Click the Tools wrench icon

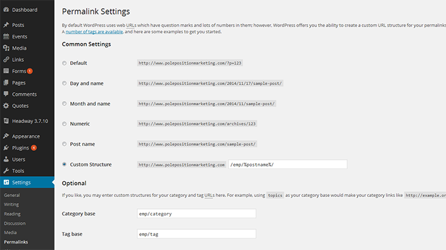[x=6, y=171]
